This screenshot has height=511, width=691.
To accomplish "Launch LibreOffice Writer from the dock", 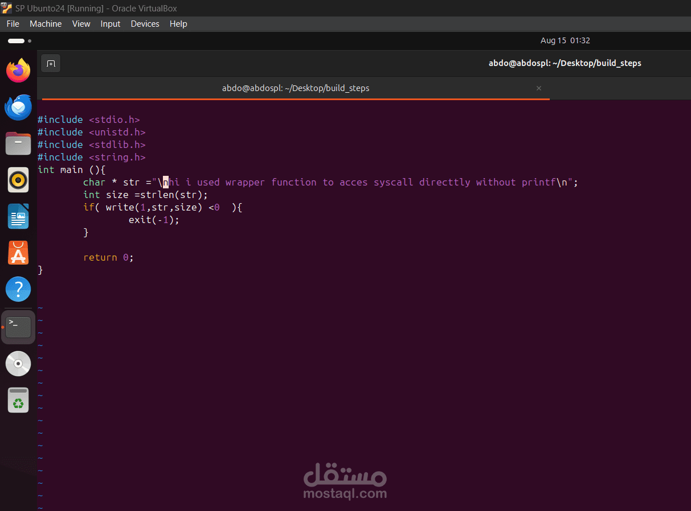I will pyautogui.click(x=18, y=216).
